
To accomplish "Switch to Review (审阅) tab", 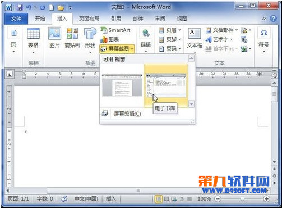I will pos(160,19).
